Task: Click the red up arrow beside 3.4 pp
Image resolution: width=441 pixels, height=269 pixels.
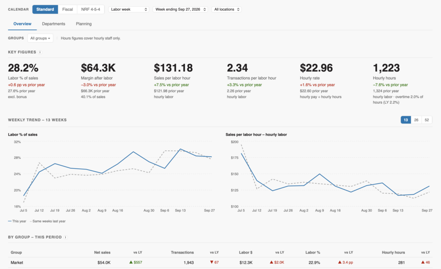Action: pyautogui.click(x=340, y=262)
